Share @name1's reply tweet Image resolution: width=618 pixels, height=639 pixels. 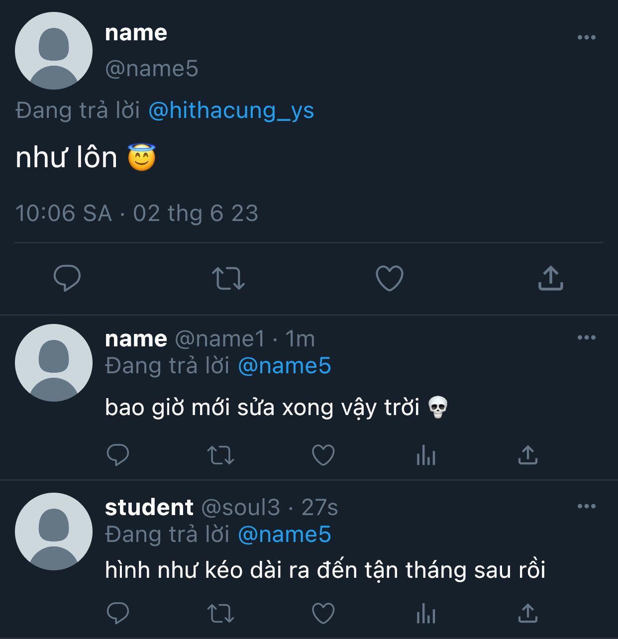tap(528, 455)
